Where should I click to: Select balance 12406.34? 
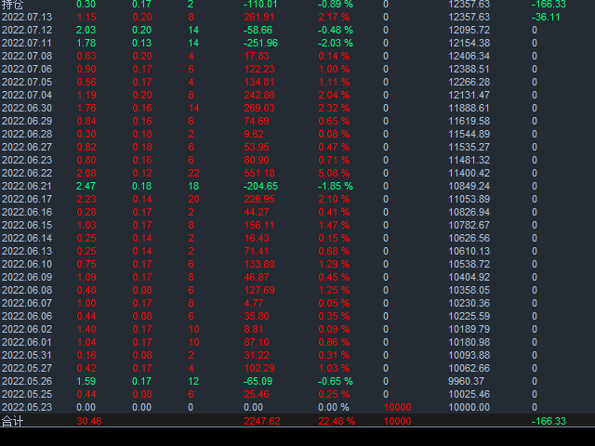[469, 56]
